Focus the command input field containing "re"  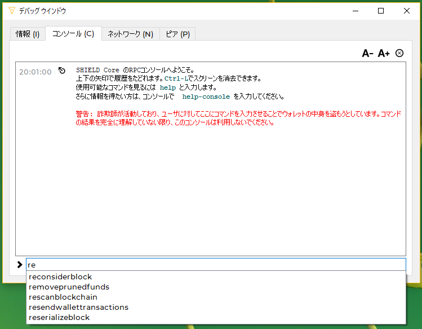(215, 264)
